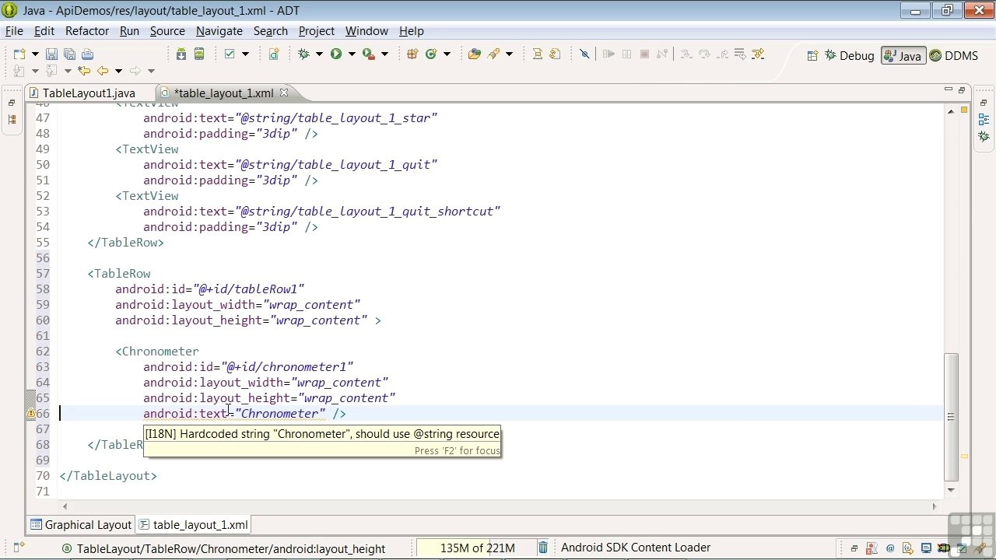996x560 pixels.
Task: Open the dropdown beside the New icon
Action: click(x=35, y=54)
